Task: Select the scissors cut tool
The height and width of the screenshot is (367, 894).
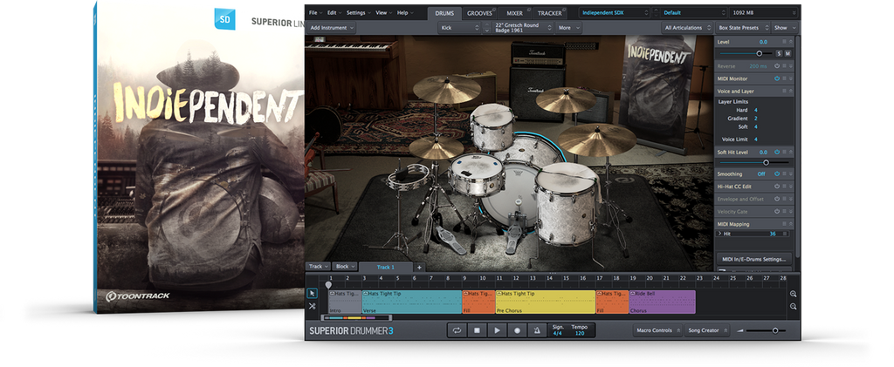Action: point(312,306)
